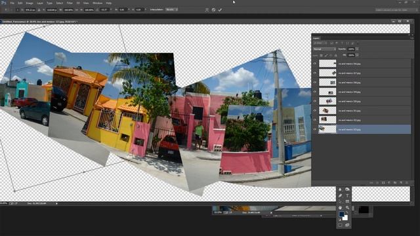
Task: Select the Horizontal Type tool
Action: 347,195
